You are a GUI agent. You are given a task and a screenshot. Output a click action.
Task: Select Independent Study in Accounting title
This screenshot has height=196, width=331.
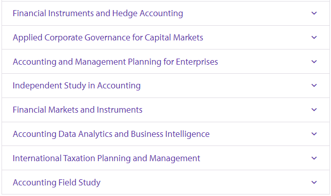pos(77,86)
